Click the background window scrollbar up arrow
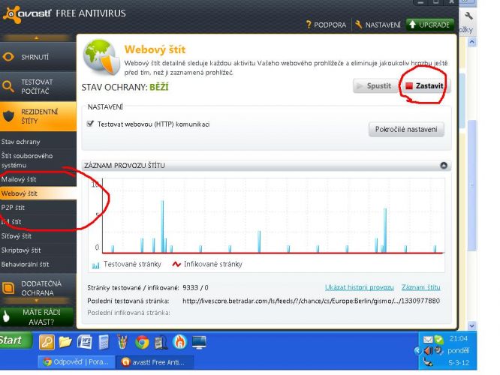 click(x=471, y=42)
